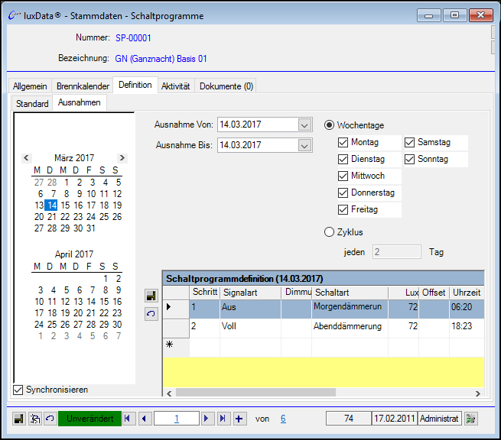Go to the first record

129,419
